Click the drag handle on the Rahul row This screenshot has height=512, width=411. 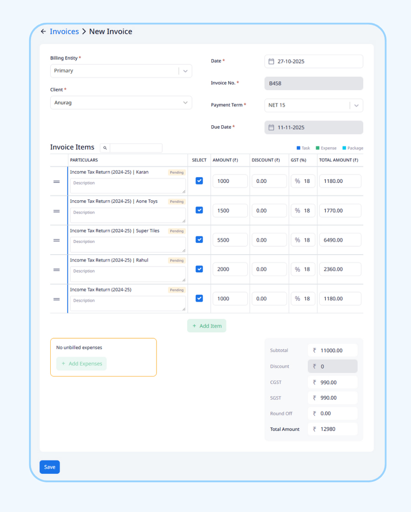(x=57, y=270)
